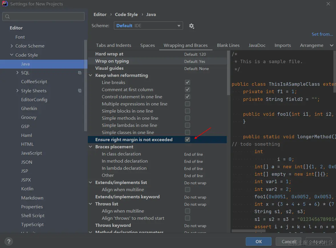Click Visual guides value Default: None
336x248 pixels.
[x=196, y=69]
